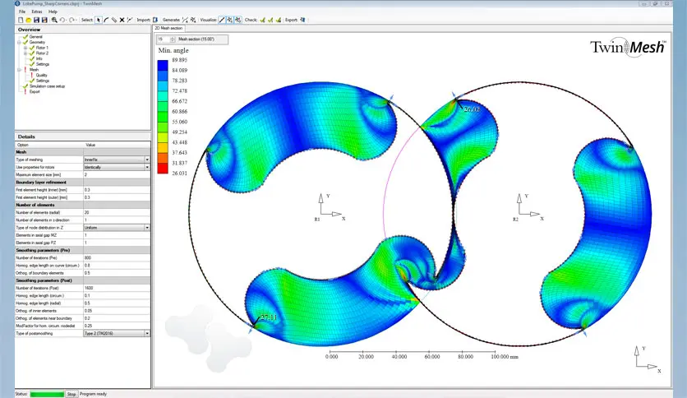Screen dimensions: 687x398
Task: Toggle the third Visualize icon
Action: point(238,20)
